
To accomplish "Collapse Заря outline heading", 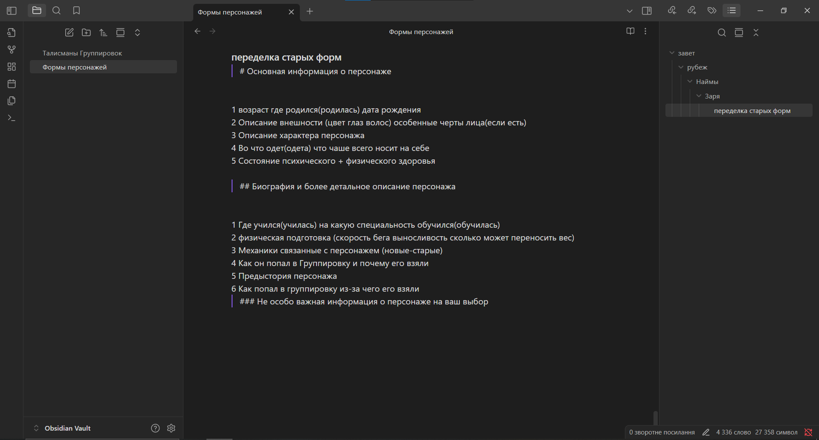I will pos(699,96).
